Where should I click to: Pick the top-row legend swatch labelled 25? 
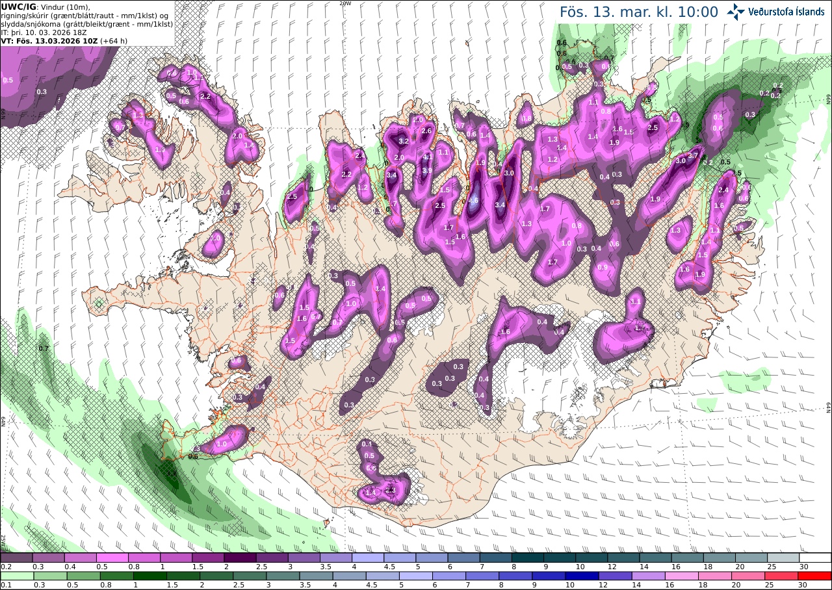784,558
